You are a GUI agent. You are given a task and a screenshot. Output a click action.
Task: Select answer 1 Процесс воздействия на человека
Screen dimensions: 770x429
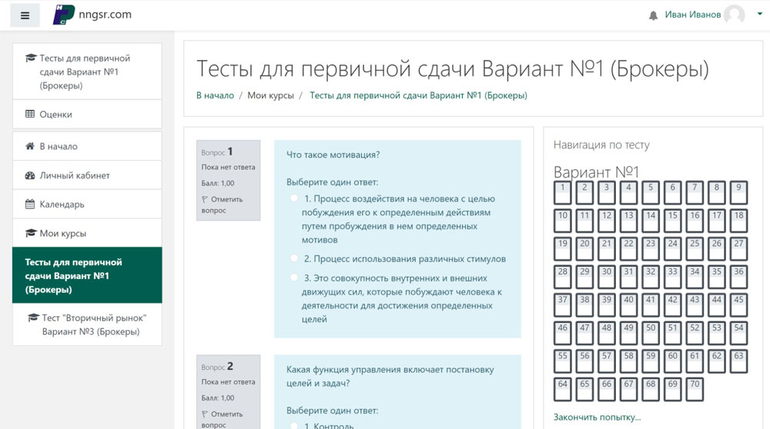293,198
